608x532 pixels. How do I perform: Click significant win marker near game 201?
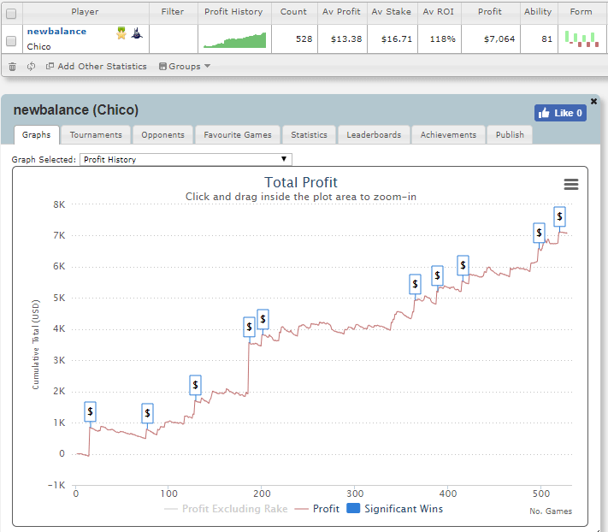click(263, 319)
